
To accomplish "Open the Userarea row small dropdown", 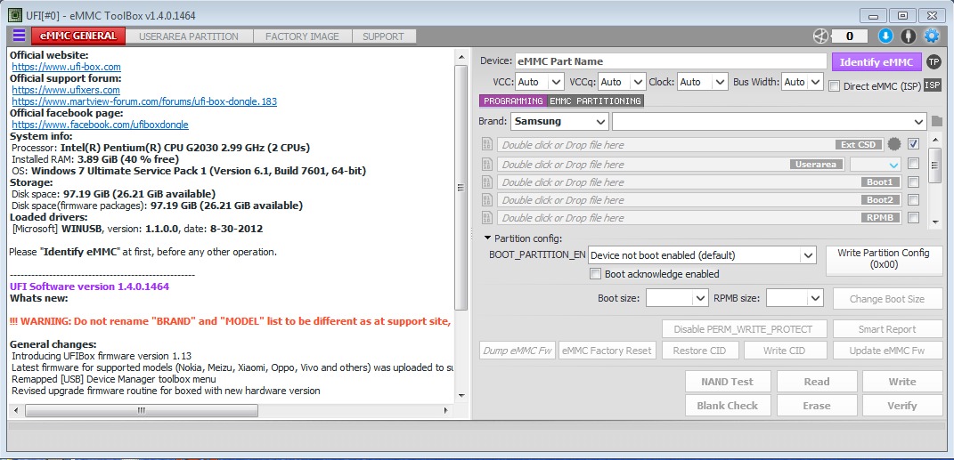I will pyautogui.click(x=876, y=164).
